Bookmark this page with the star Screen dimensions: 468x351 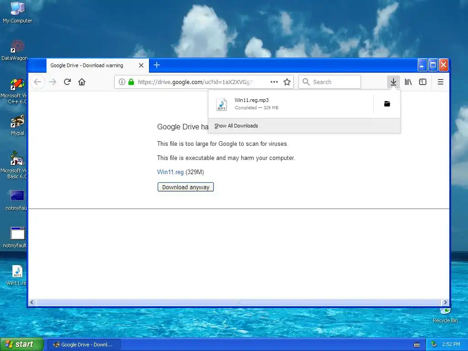tap(287, 82)
